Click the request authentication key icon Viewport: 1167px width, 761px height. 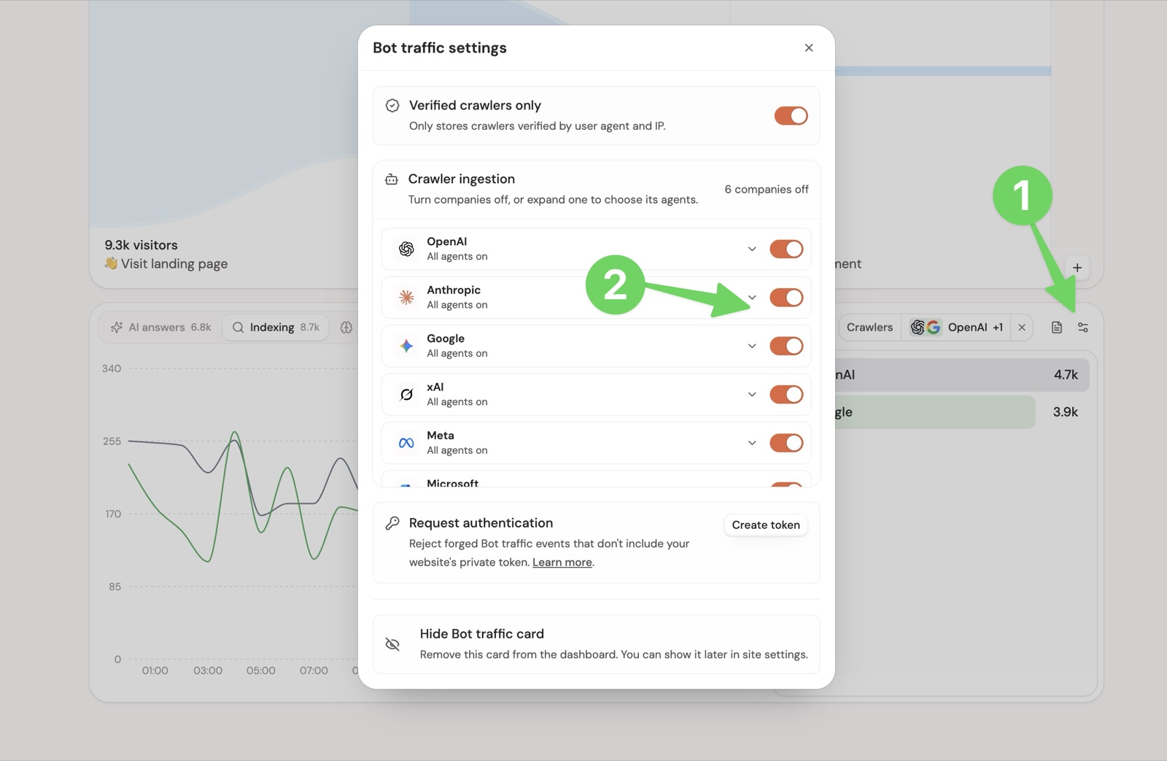pyautogui.click(x=392, y=523)
